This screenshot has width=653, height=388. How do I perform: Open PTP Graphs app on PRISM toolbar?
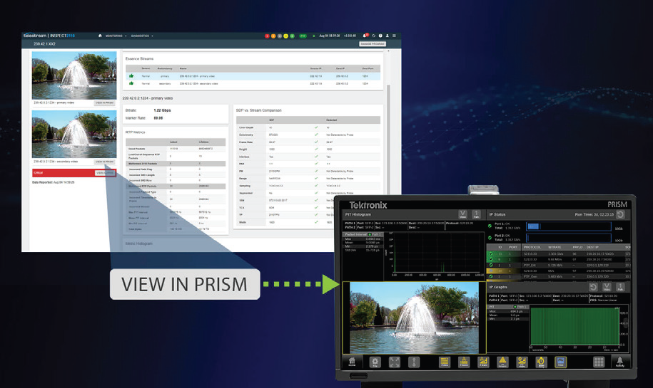(x=522, y=362)
